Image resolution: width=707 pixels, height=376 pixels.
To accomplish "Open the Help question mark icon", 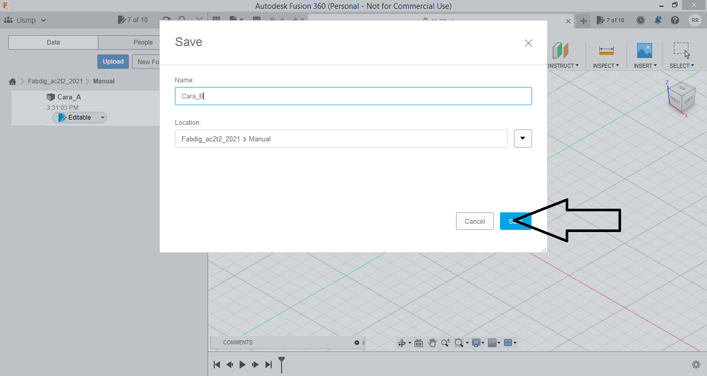I will [675, 20].
